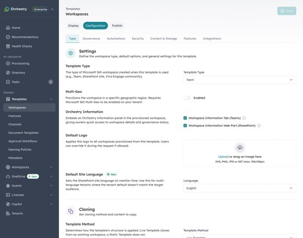Click the Upload link
The width and height of the screenshot is (303, 238).
click(223, 157)
